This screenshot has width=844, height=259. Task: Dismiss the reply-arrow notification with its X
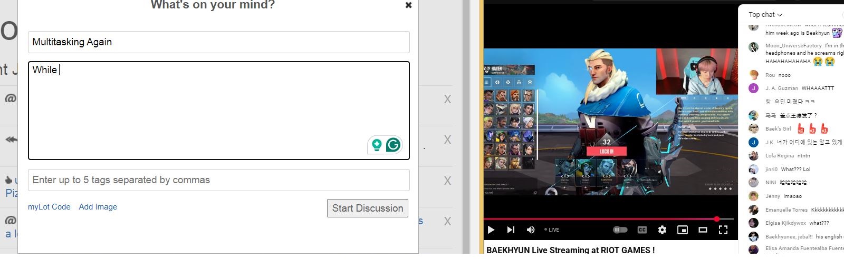tap(447, 140)
